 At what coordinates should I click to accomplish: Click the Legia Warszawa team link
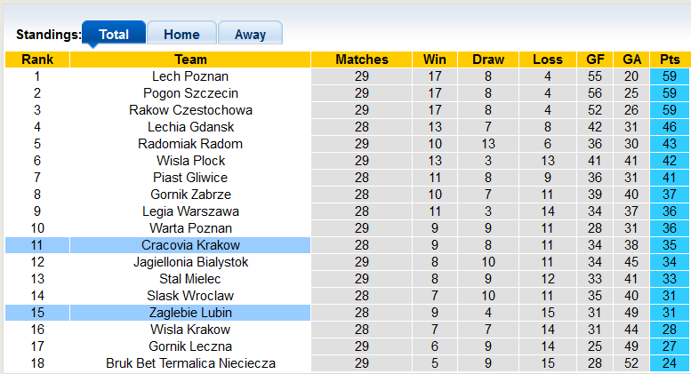pos(190,211)
